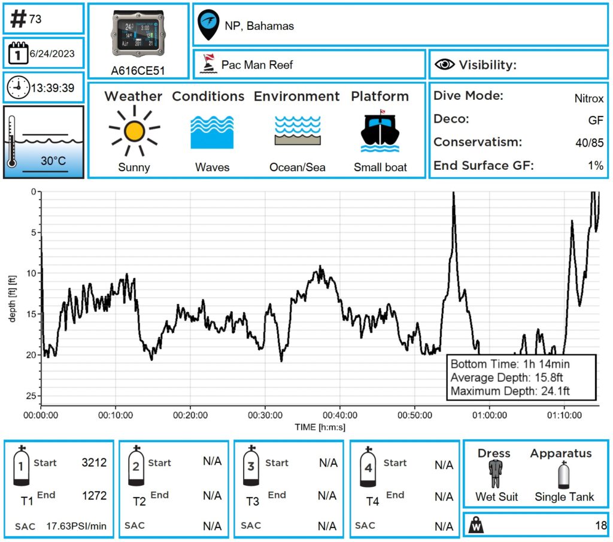Click the dive flag boat icon
Image resolution: width=613 pixels, height=542 pixels.
point(208,64)
